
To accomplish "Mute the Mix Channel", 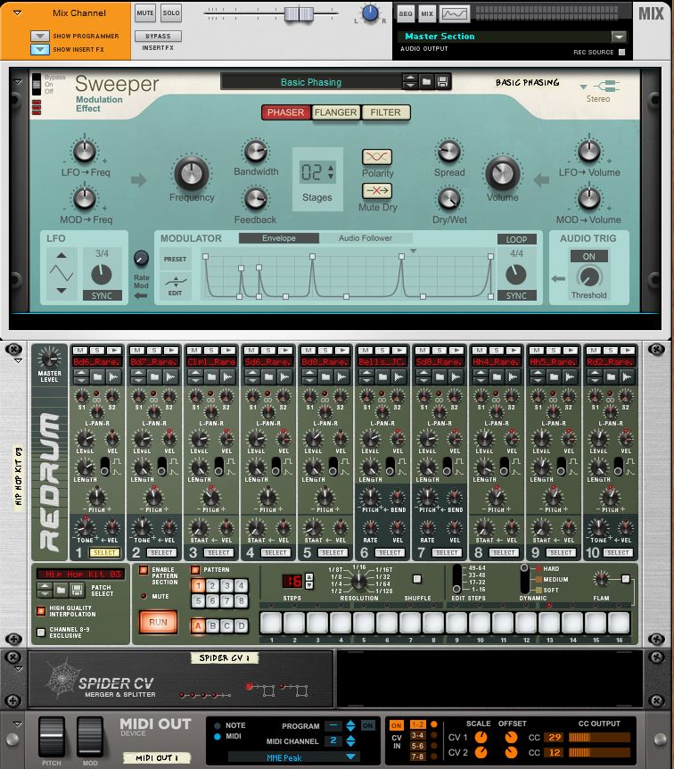I will [x=145, y=13].
